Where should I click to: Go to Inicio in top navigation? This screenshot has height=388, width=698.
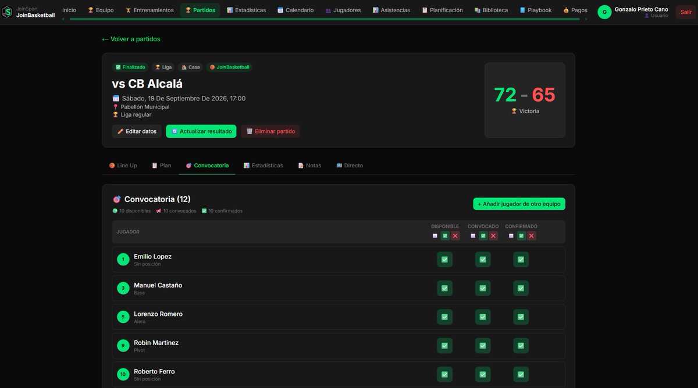[x=69, y=10]
